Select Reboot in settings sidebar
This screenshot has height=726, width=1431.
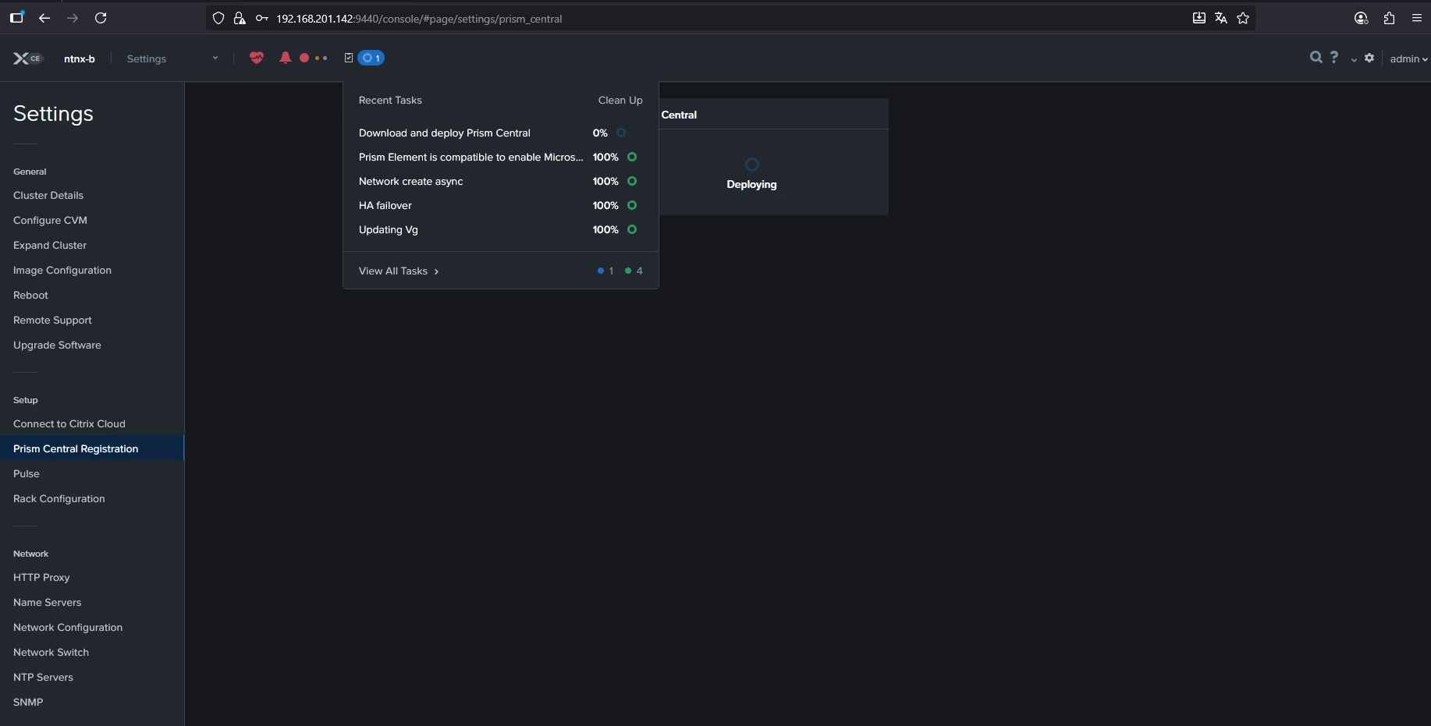30,295
